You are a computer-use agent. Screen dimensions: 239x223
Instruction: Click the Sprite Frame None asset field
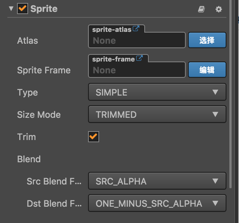coord(137,70)
